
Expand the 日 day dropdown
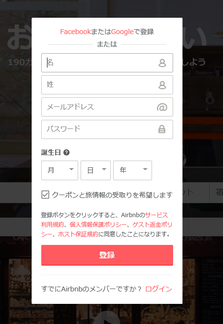[x=95, y=170]
